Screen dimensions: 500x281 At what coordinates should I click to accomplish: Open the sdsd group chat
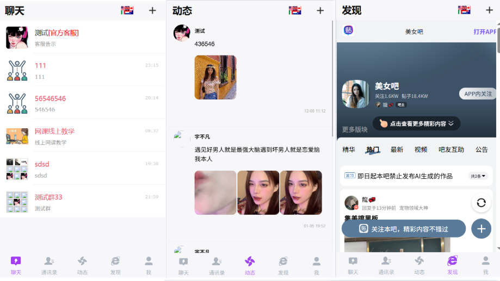point(83,169)
